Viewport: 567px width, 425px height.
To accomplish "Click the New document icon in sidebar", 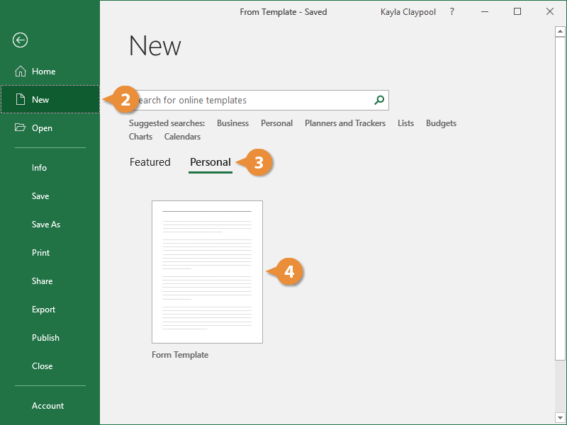I will point(21,99).
